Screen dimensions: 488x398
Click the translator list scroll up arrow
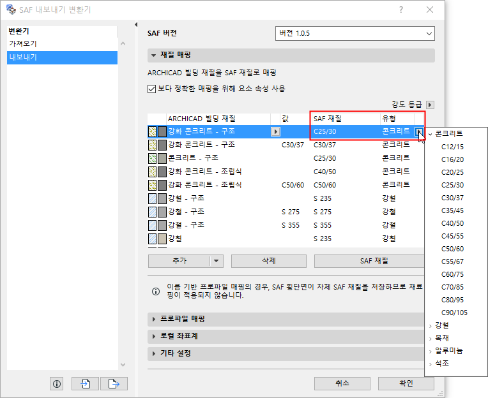click(x=123, y=43)
